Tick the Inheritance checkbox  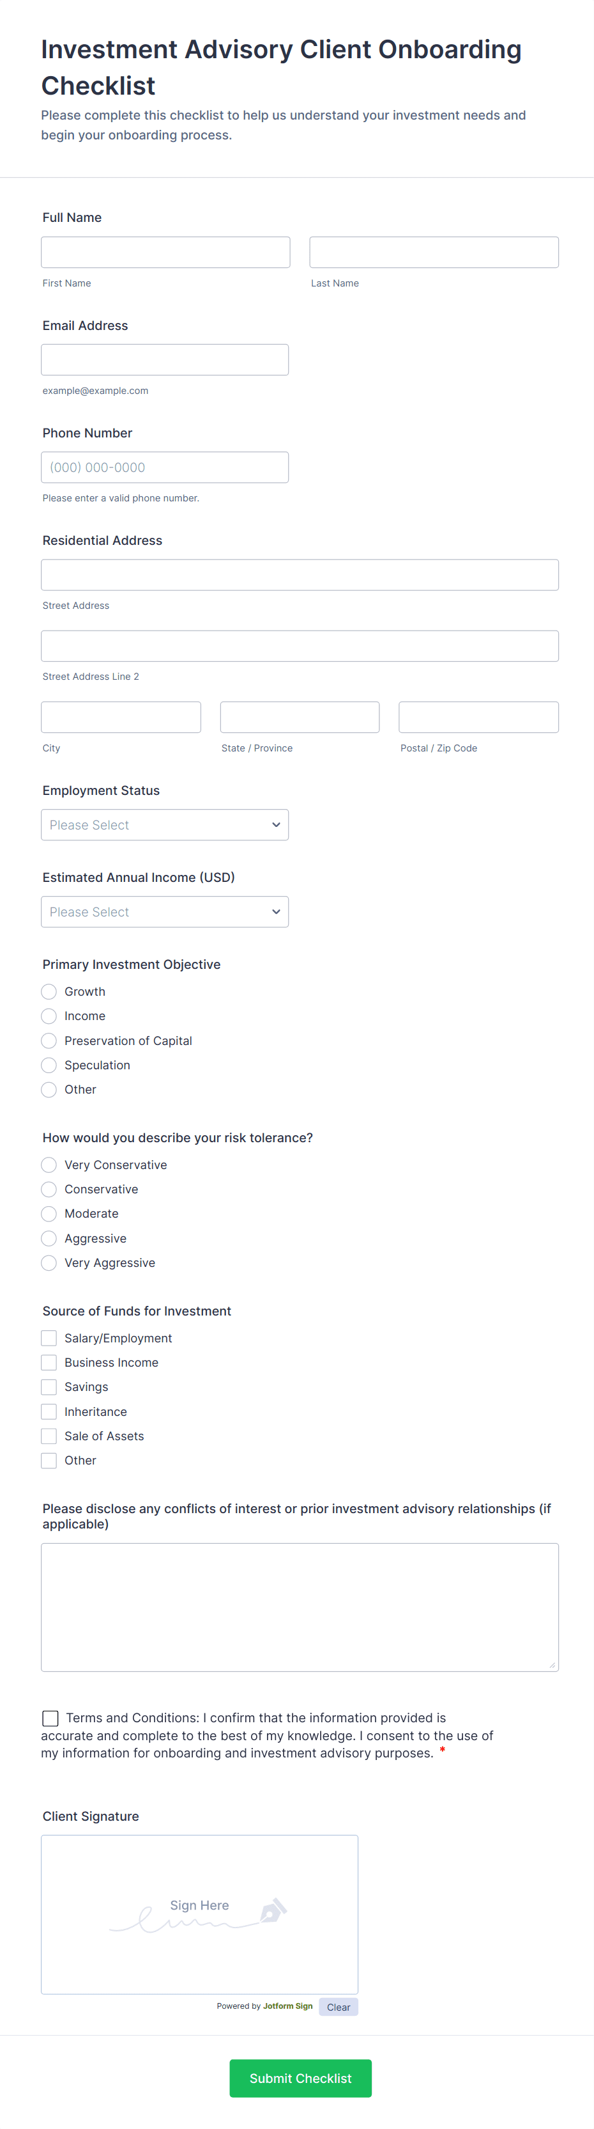(x=50, y=1411)
